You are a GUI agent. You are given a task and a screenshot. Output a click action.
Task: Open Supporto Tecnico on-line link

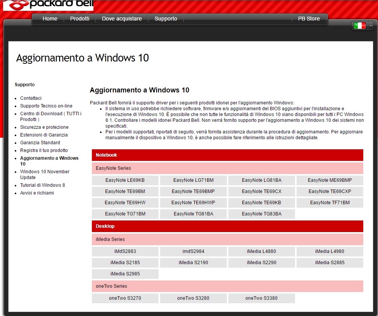click(46, 106)
